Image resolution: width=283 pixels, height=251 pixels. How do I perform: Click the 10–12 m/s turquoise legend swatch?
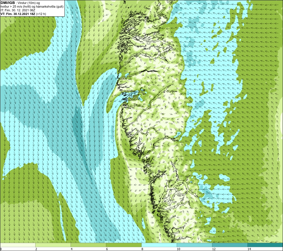195,245
